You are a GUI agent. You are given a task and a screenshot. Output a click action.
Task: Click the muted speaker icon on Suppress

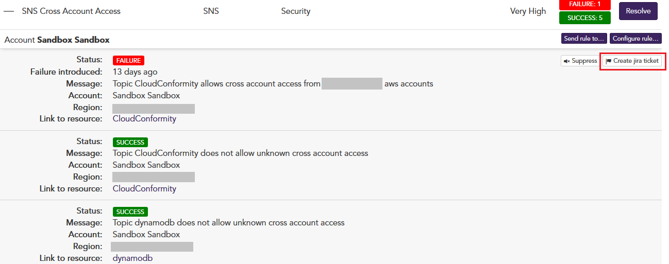click(567, 61)
